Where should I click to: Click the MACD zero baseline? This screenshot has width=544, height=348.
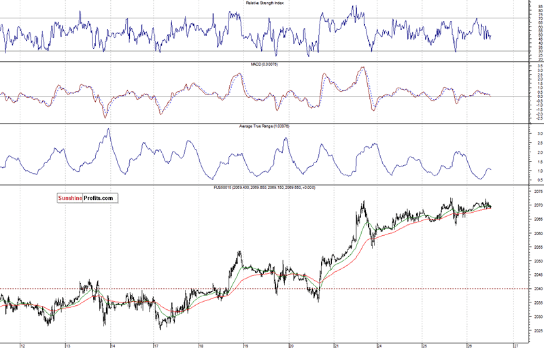click(264, 97)
